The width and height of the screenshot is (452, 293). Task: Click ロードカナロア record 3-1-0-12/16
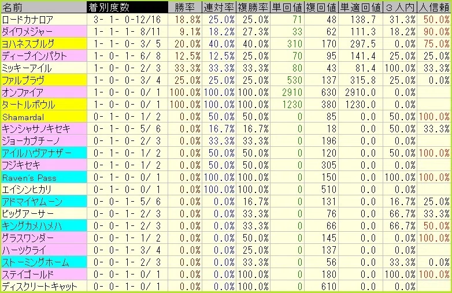coord(127,20)
